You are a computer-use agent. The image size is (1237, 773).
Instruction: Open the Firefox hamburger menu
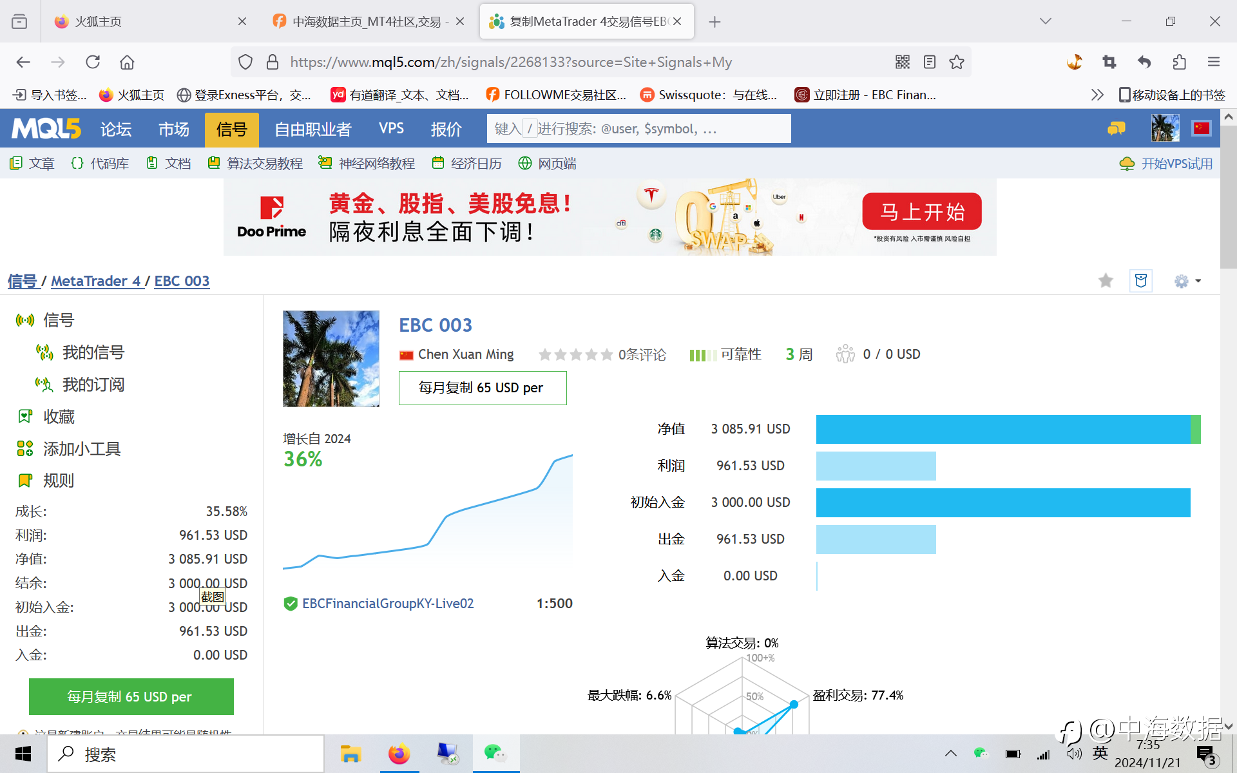(1214, 62)
